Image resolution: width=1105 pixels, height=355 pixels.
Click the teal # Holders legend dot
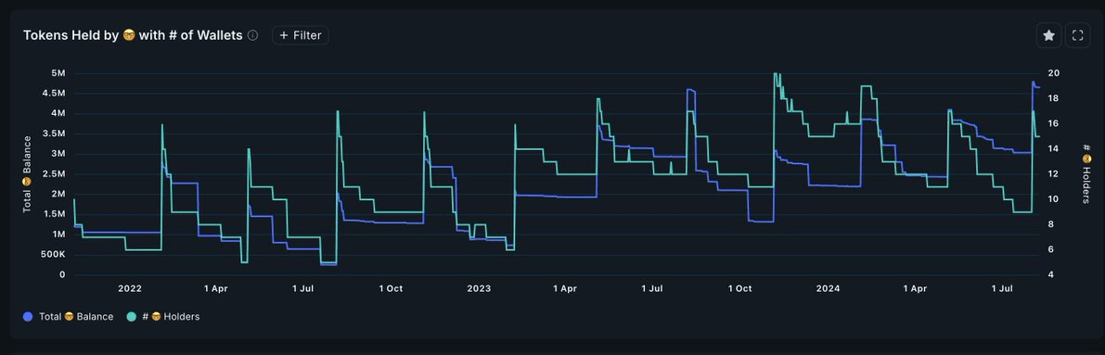[131, 317]
